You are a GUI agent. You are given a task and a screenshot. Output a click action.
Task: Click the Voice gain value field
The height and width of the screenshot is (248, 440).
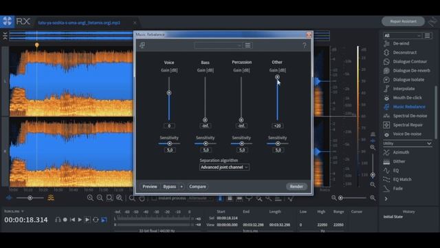[x=169, y=125]
